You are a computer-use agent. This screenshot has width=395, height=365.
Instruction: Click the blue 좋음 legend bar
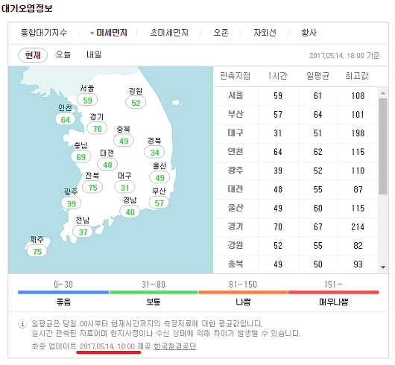63,293
